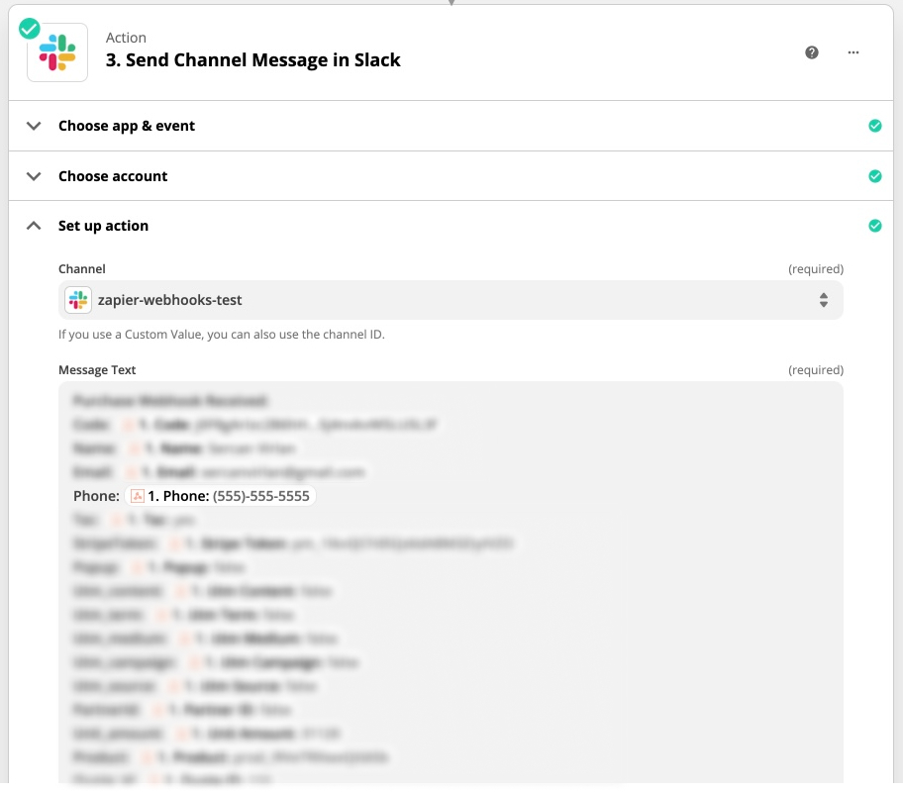This screenshot has height=792, width=903.
Task: Click the Set up action section title
Action: [x=103, y=226]
